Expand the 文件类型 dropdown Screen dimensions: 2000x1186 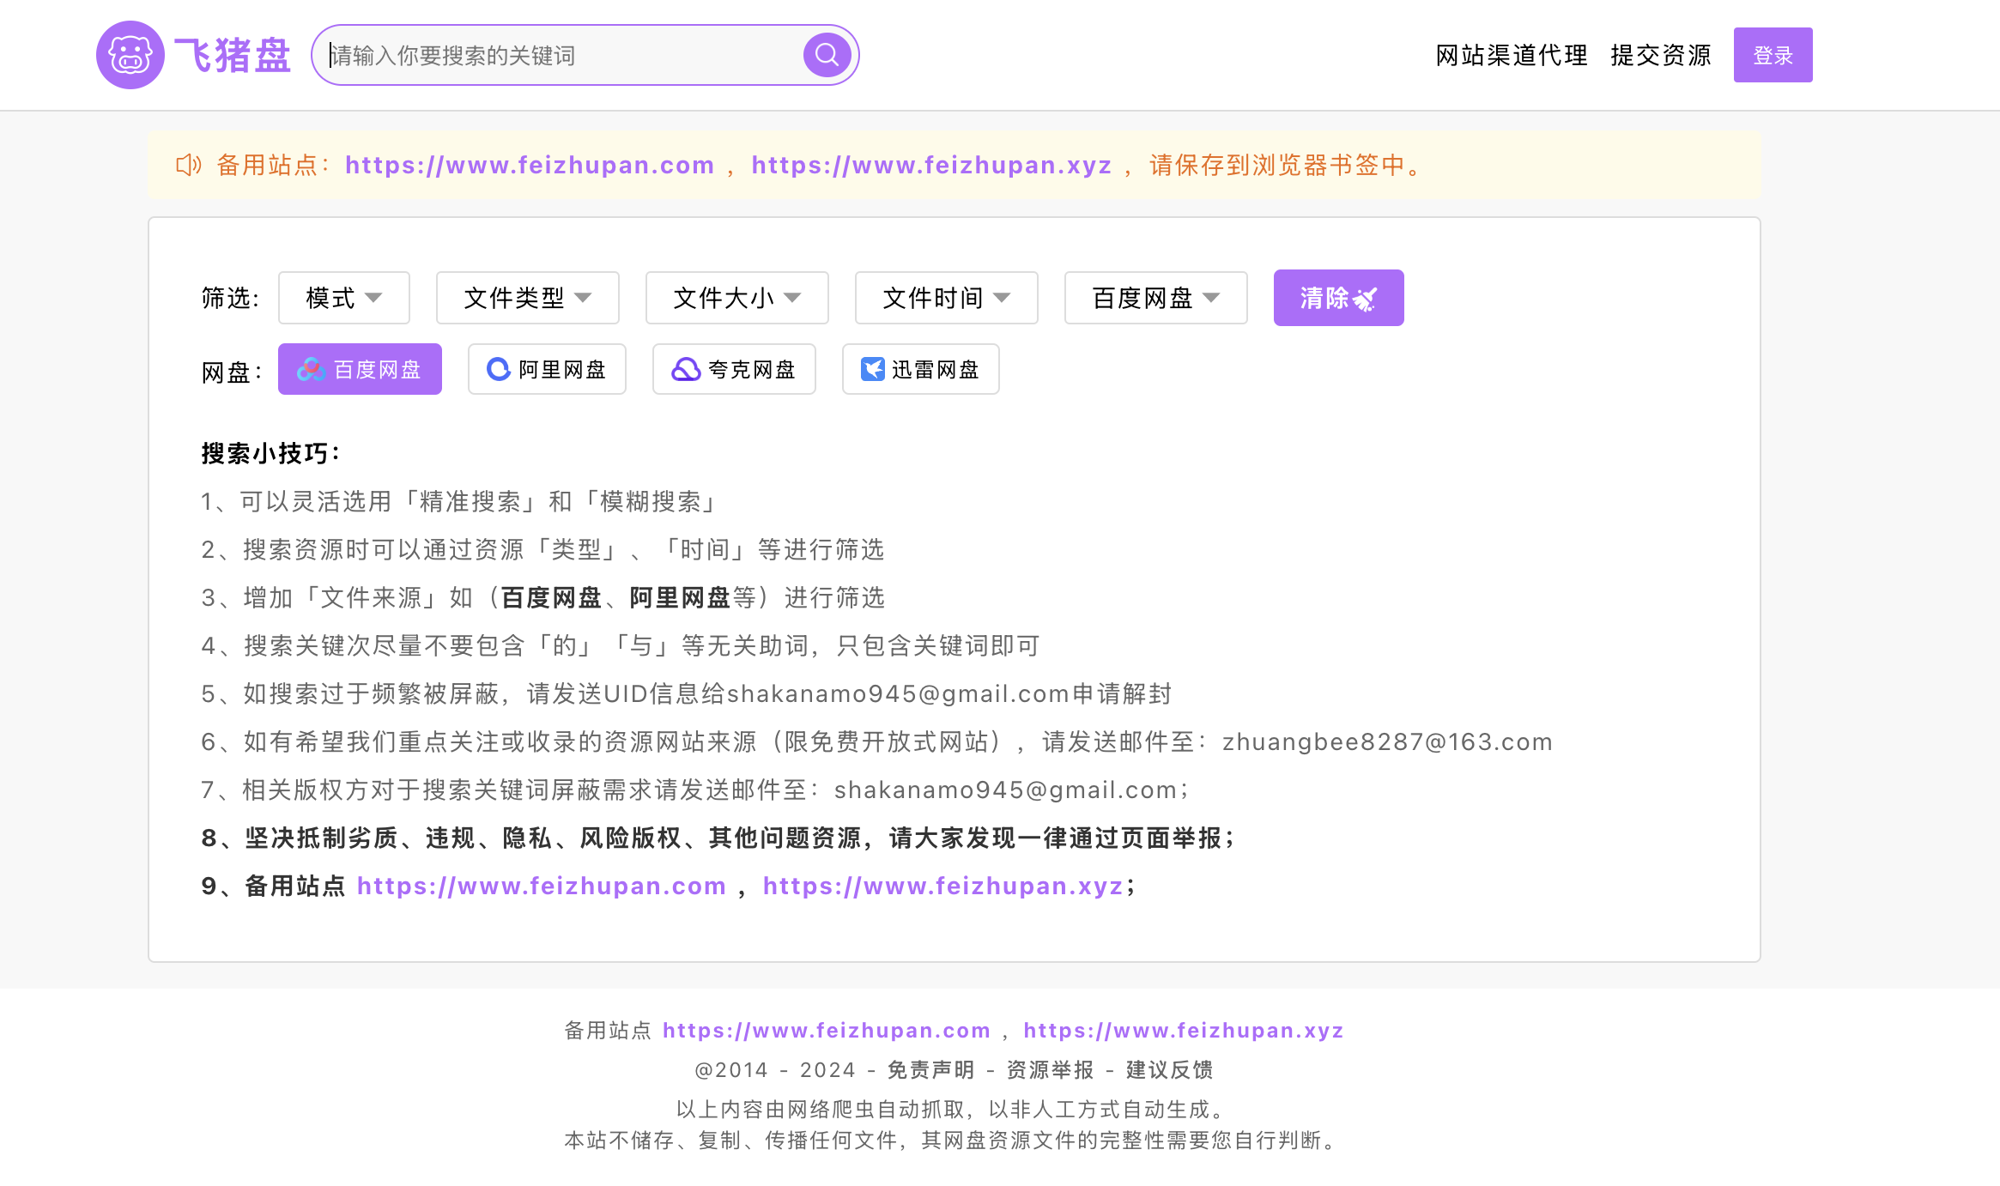(x=527, y=298)
